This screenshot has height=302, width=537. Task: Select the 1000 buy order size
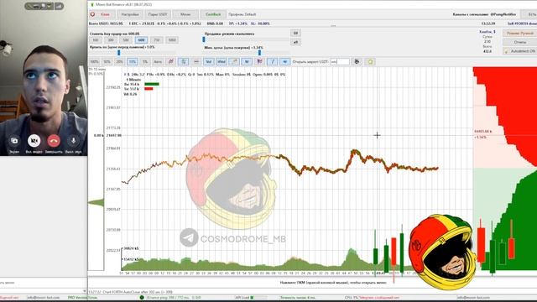(172, 40)
